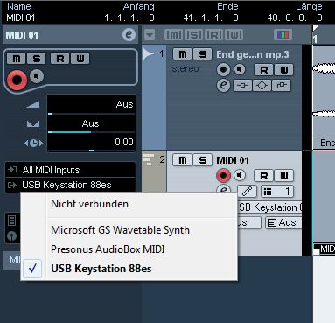The image size is (335, 323).
Task: Mute MIDI 01 in the inspector
Action: (17, 59)
